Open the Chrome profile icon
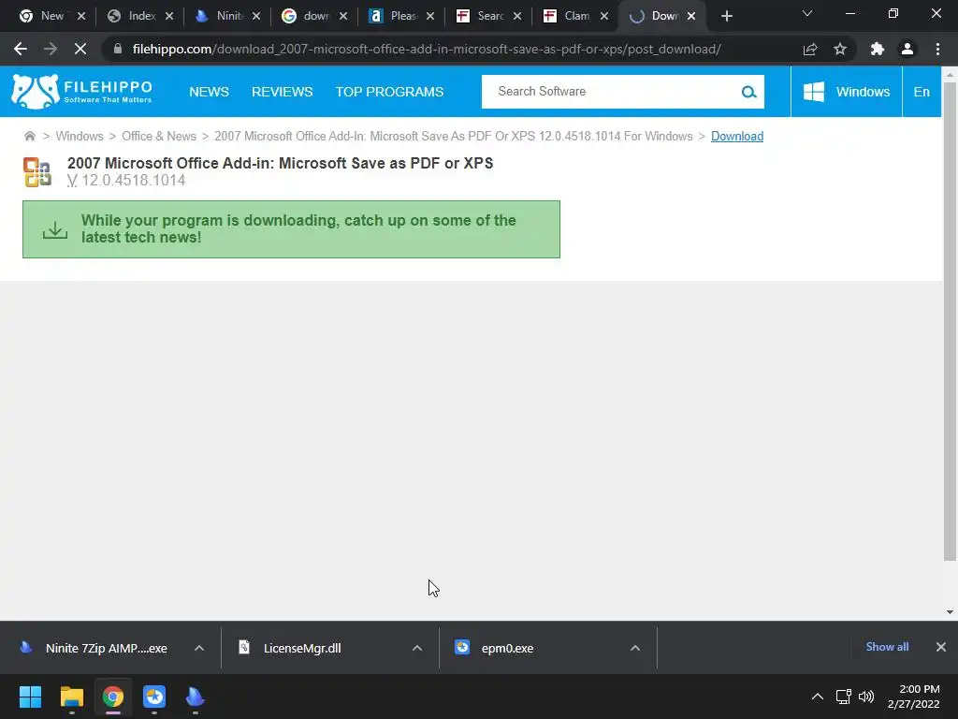The image size is (958, 719). pos(907,49)
